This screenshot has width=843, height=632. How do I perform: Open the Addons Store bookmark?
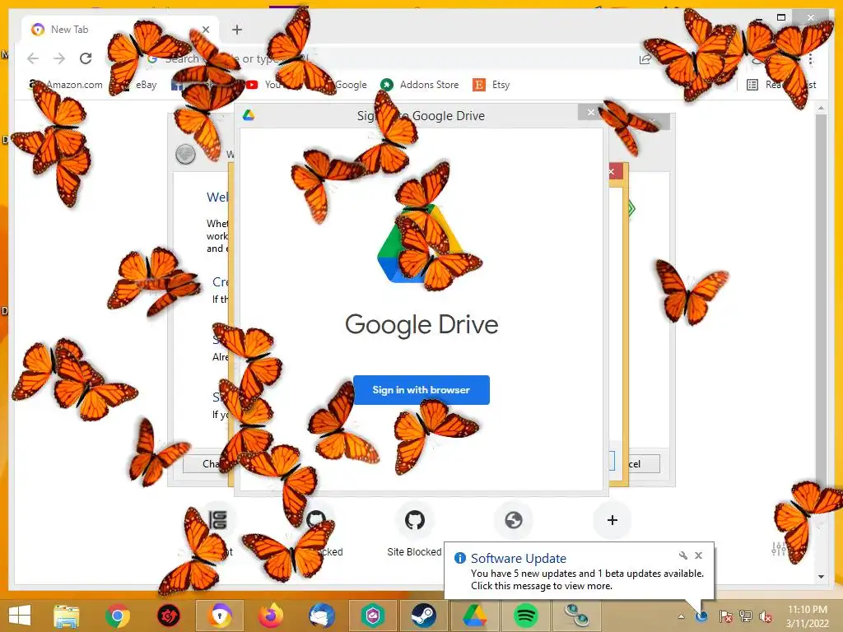(x=420, y=85)
